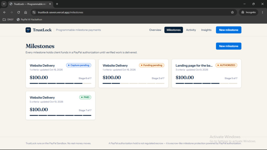This screenshot has height=150, width=267.
Task: Minimize the browser window
Action: pyautogui.click(x=244, y=4)
